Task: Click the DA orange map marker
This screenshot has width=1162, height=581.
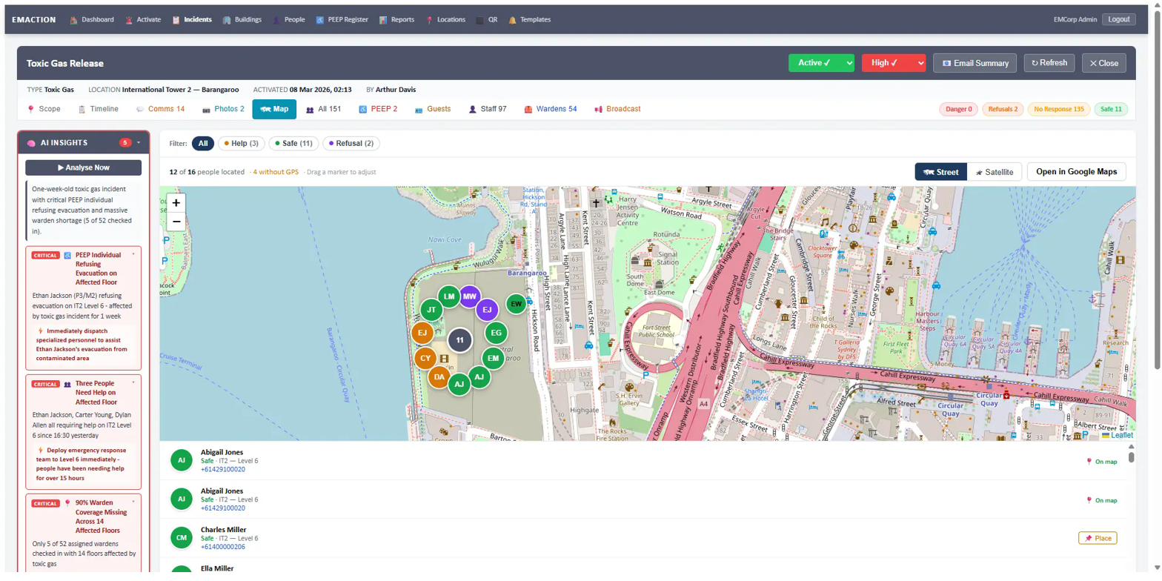Action: tap(439, 377)
